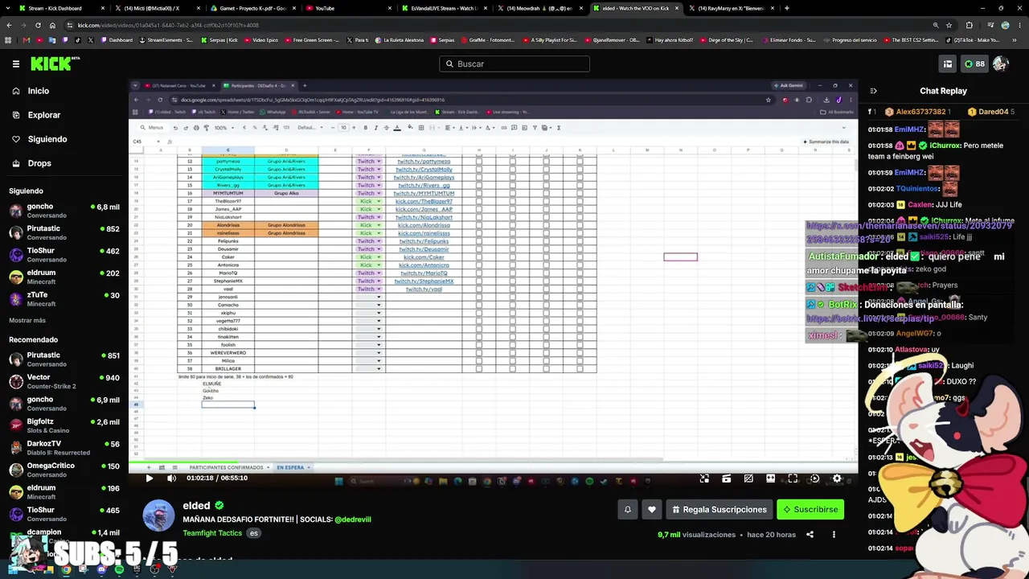Go to Inicio in the sidebar
This screenshot has height=579, width=1029.
click(x=39, y=91)
